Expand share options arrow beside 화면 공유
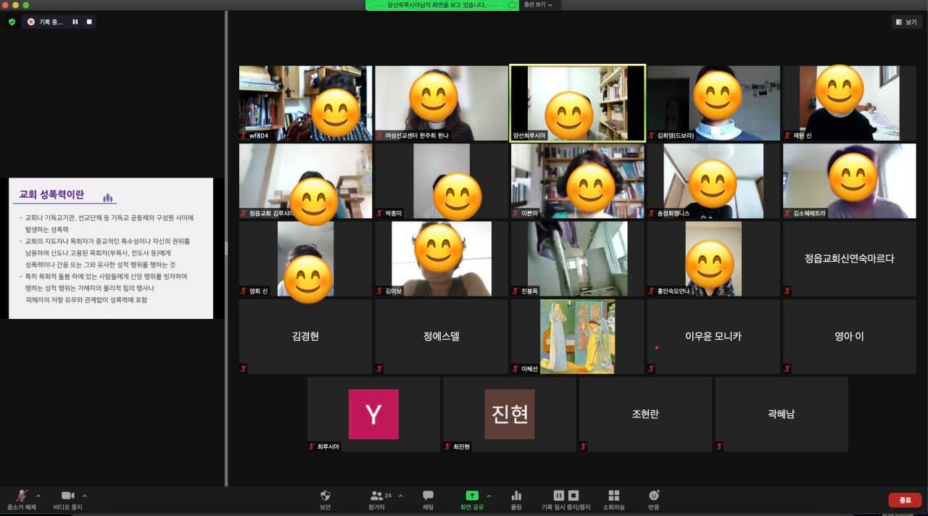The width and height of the screenshot is (928, 516). [x=489, y=496]
